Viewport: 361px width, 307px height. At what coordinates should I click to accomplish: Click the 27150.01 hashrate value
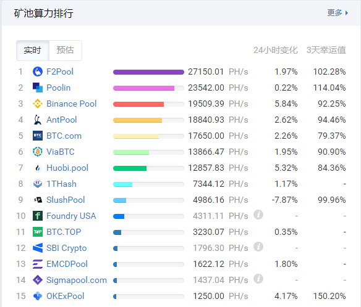click(x=206, y=72)
